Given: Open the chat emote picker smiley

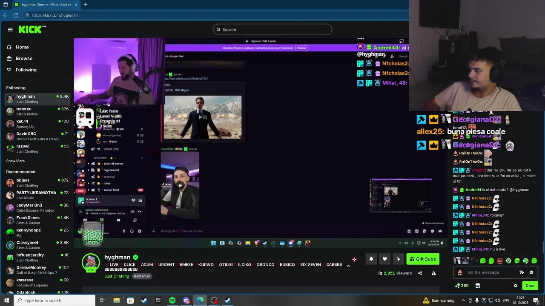Looking at the screenshot, I should click(x=531, y=272).
